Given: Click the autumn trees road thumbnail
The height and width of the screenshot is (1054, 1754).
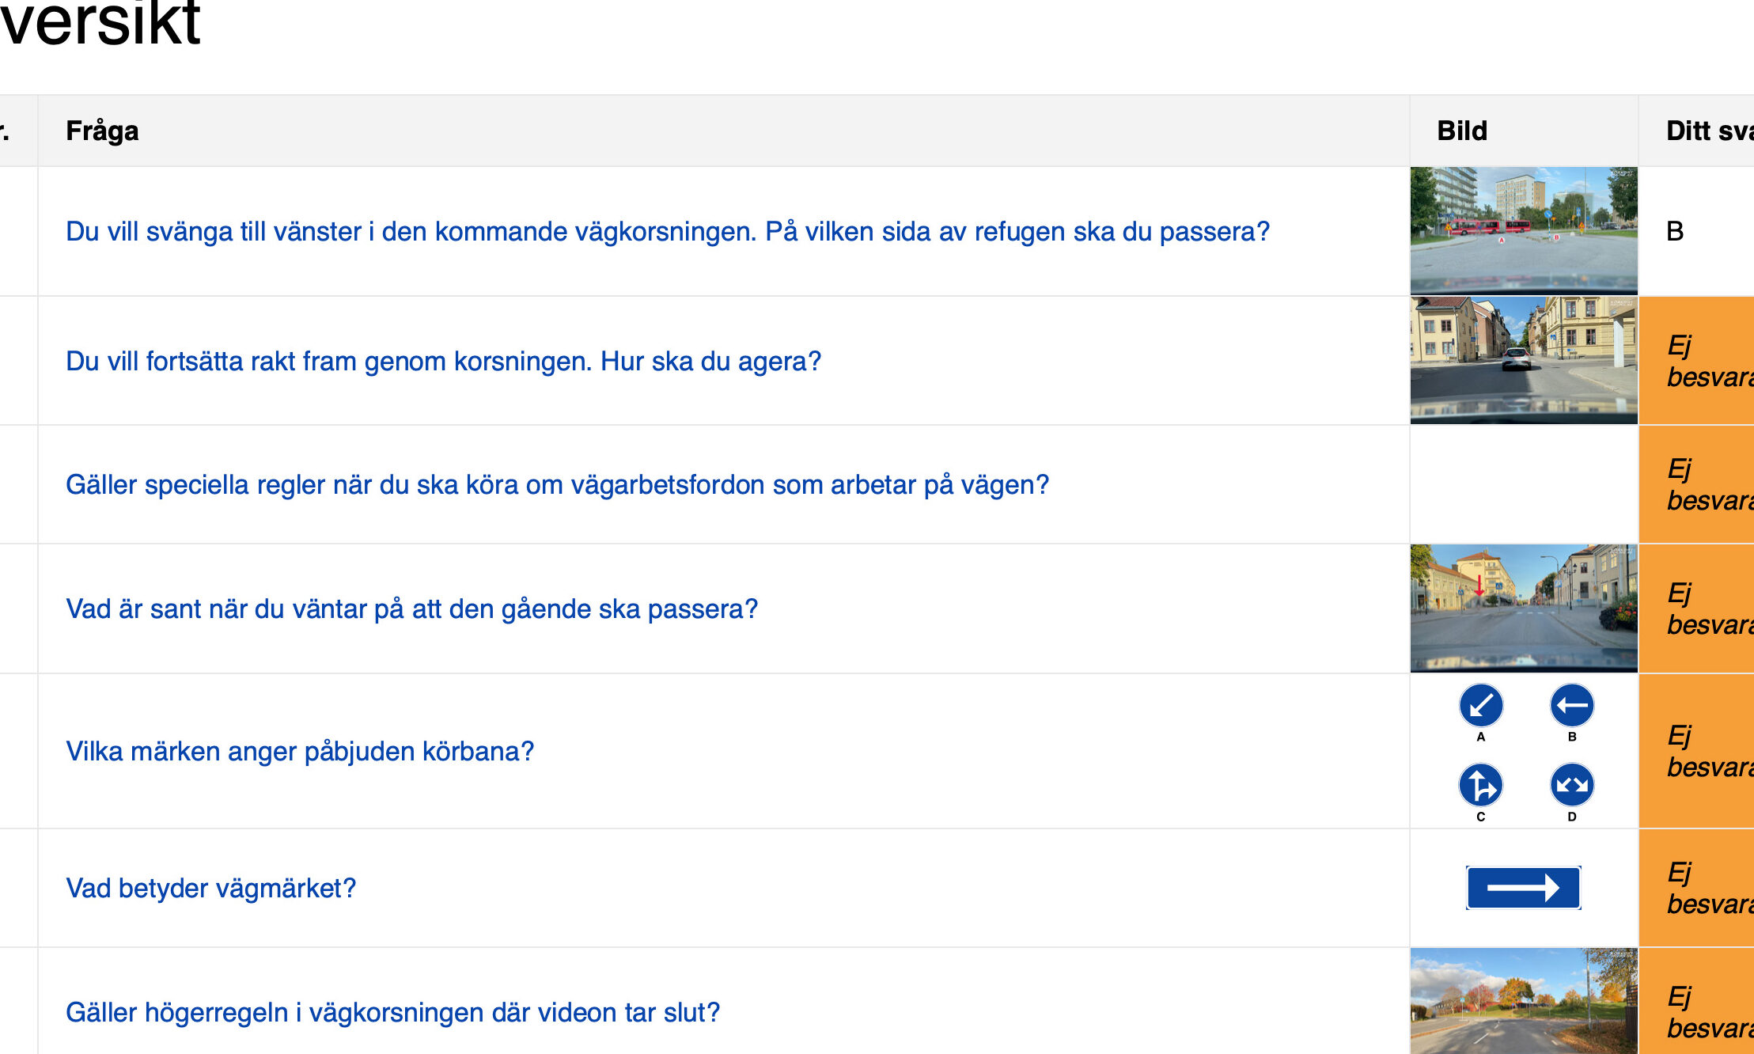Looking at the screenshot, I should click(x=1524, y=1001).
